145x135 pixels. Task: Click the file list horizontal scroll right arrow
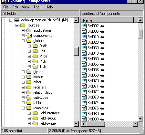[x=135, y=124]
